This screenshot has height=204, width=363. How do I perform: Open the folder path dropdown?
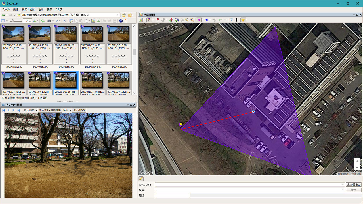(117, 15)
